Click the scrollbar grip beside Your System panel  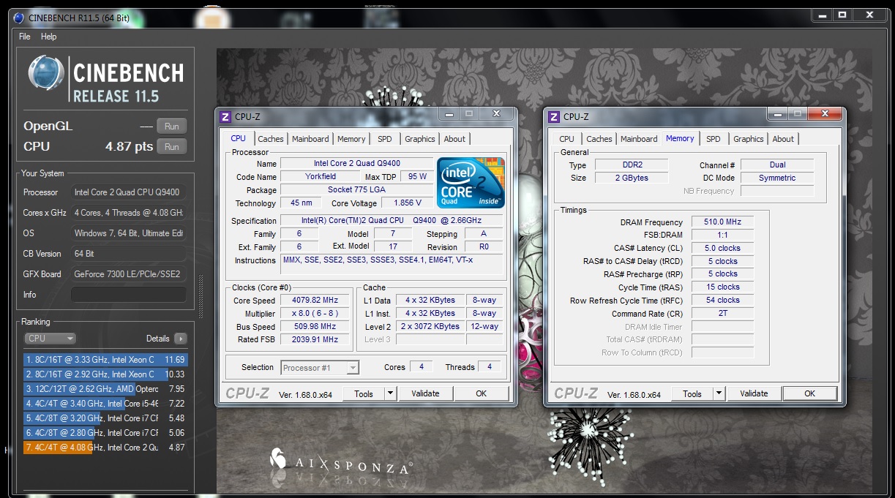[201, 296]
